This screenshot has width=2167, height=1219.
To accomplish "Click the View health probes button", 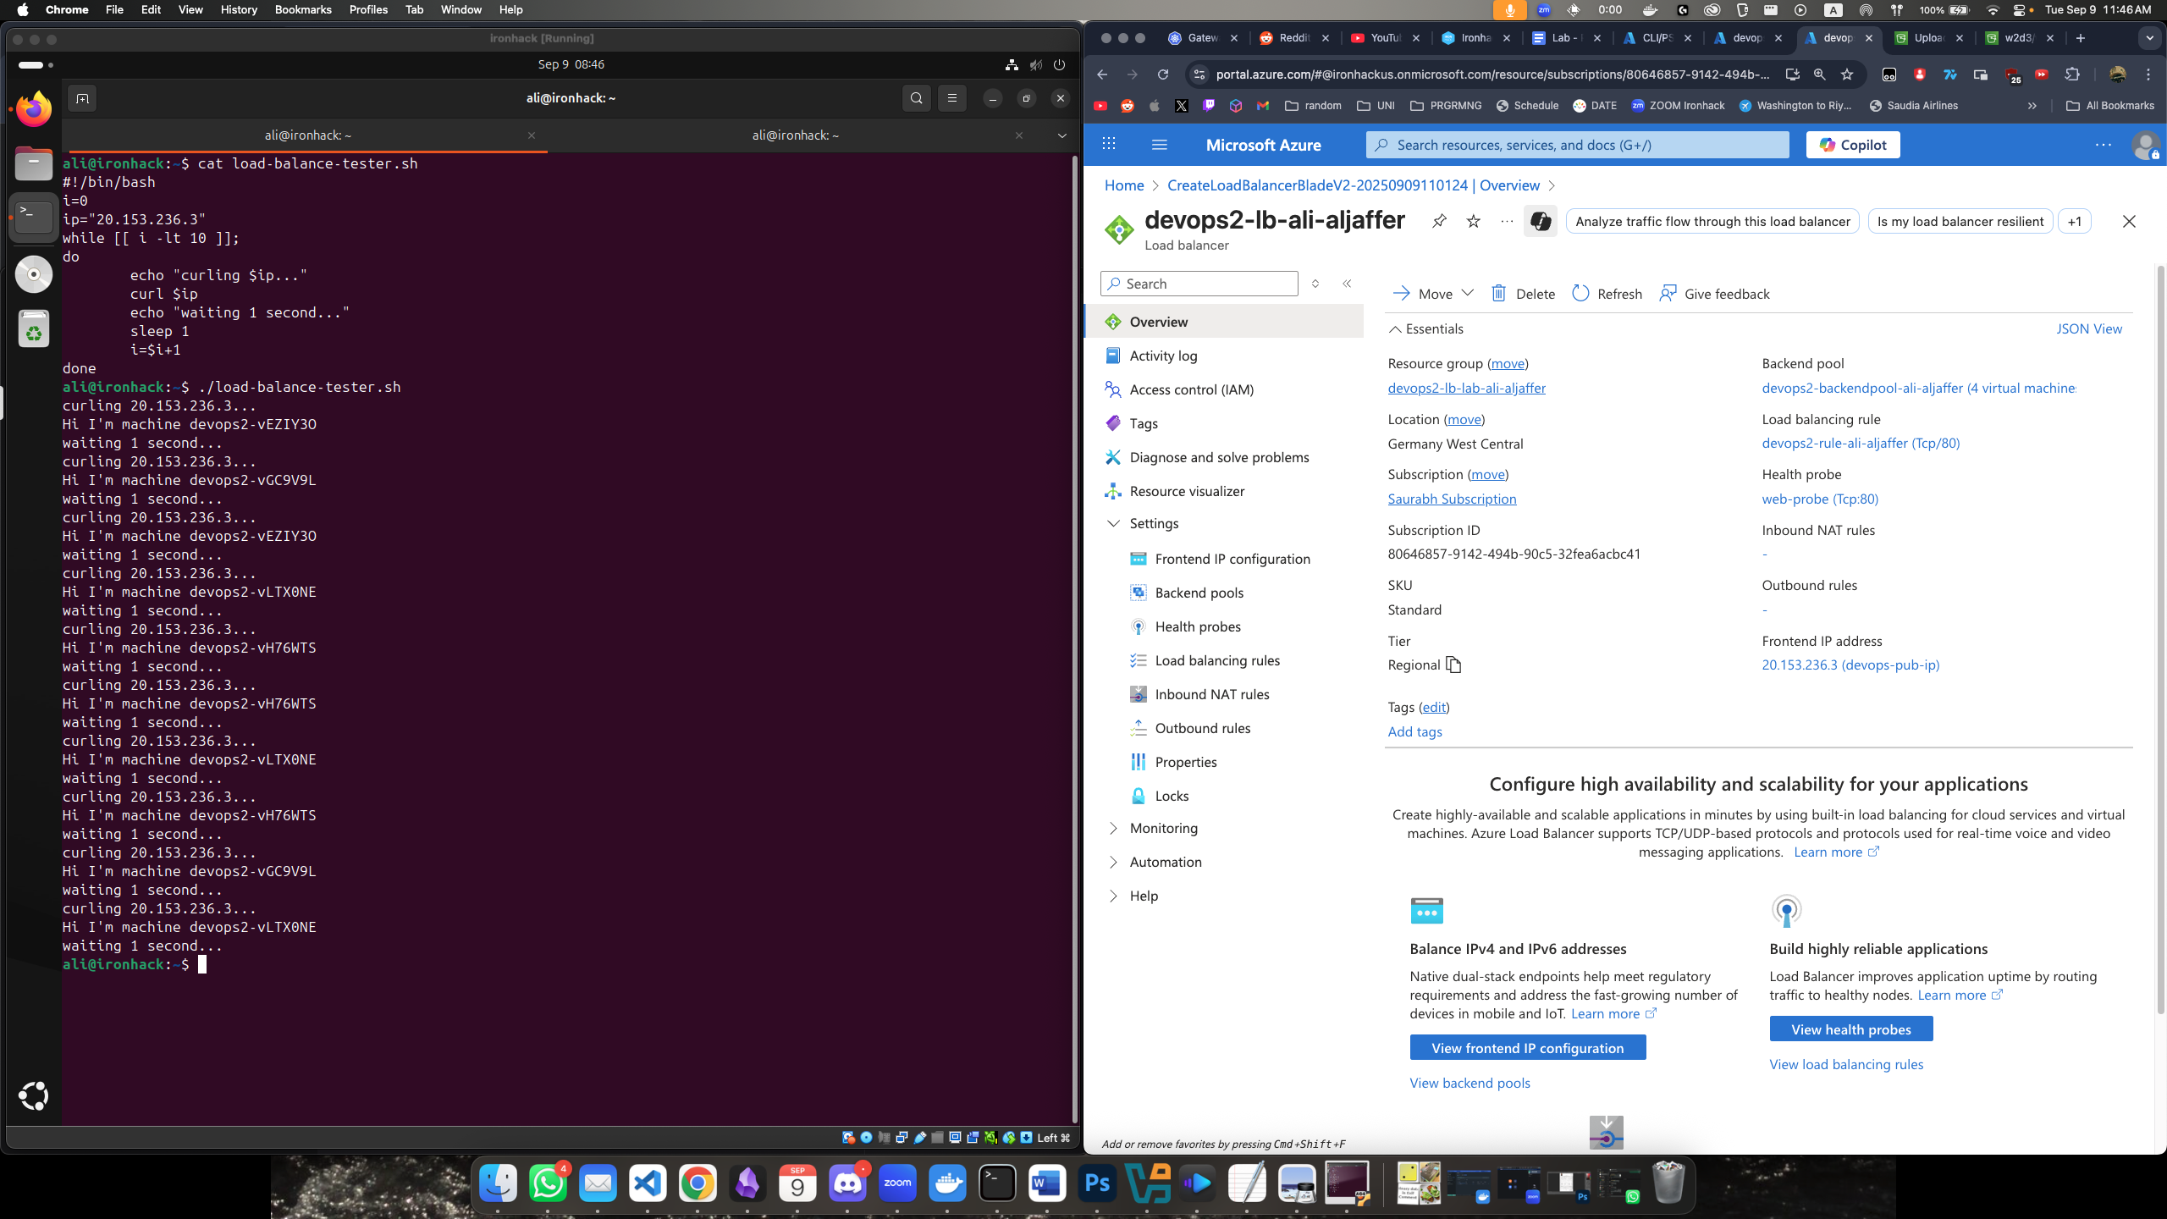I will (1850, 1029).
